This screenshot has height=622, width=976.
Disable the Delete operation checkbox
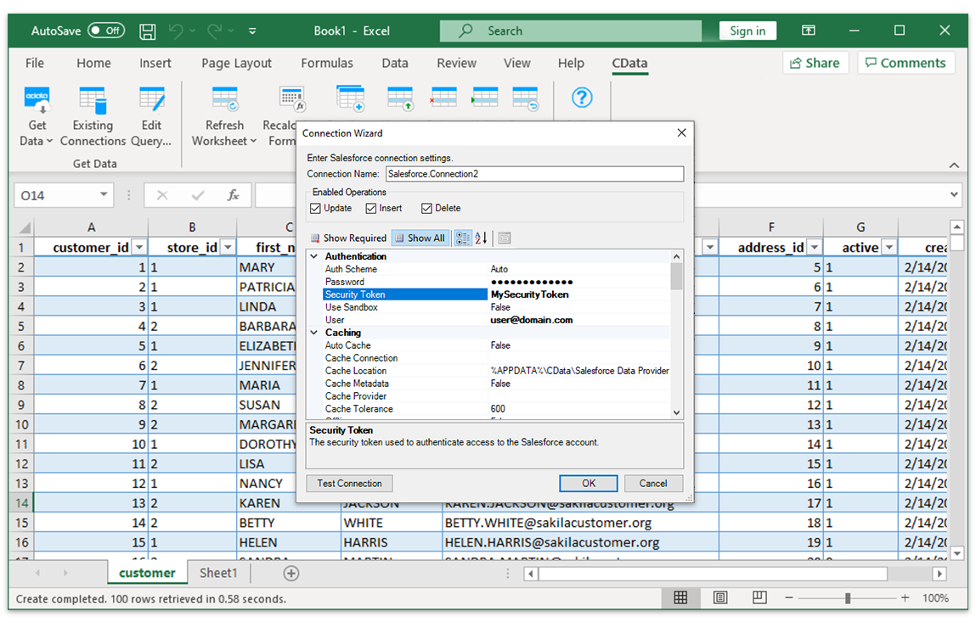(426, 209)
